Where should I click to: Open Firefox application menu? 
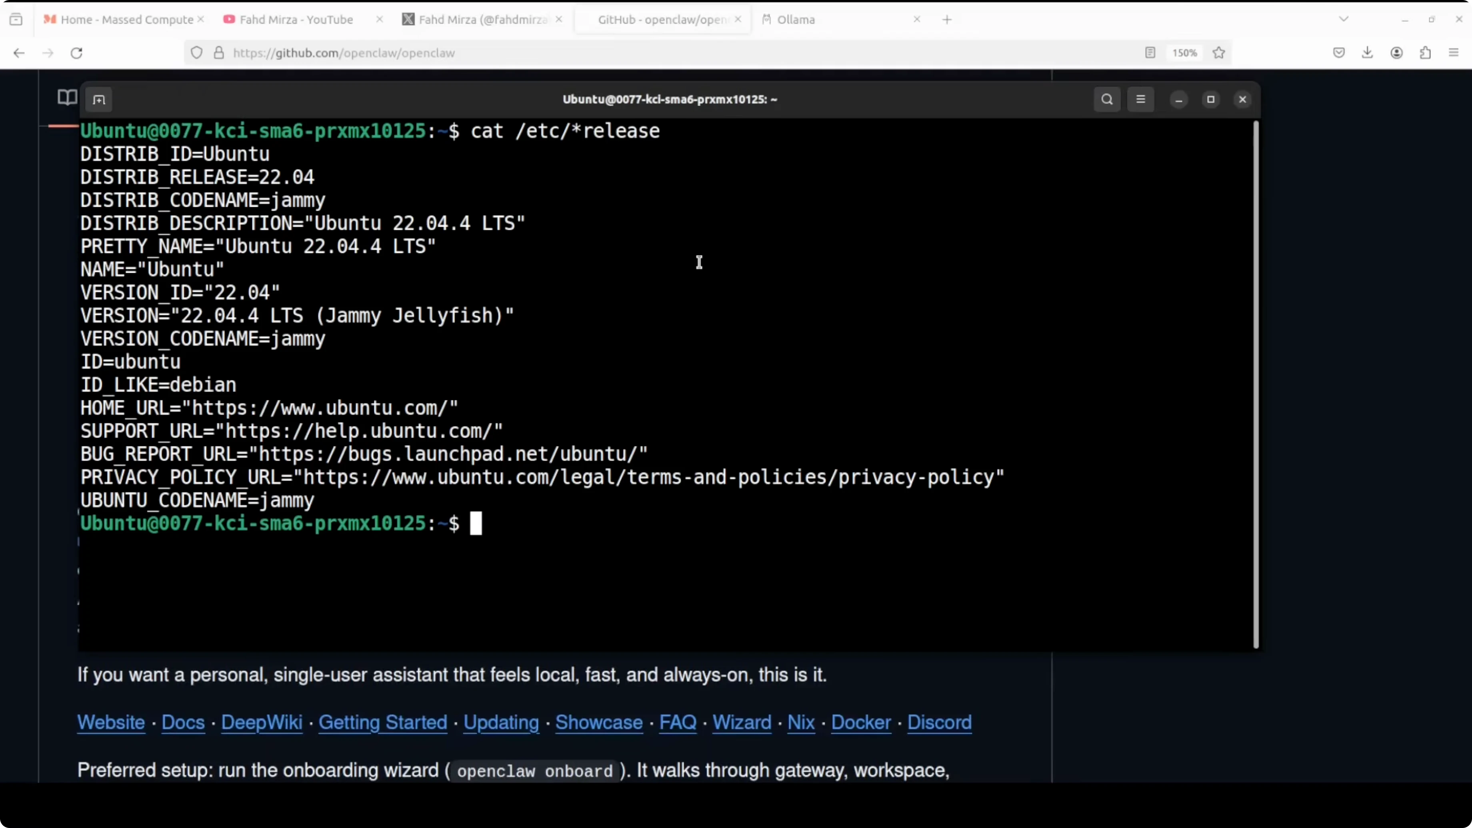tap(1454, 52)
